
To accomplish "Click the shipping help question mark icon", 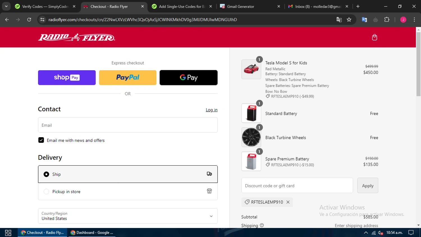I will (262, 225).
